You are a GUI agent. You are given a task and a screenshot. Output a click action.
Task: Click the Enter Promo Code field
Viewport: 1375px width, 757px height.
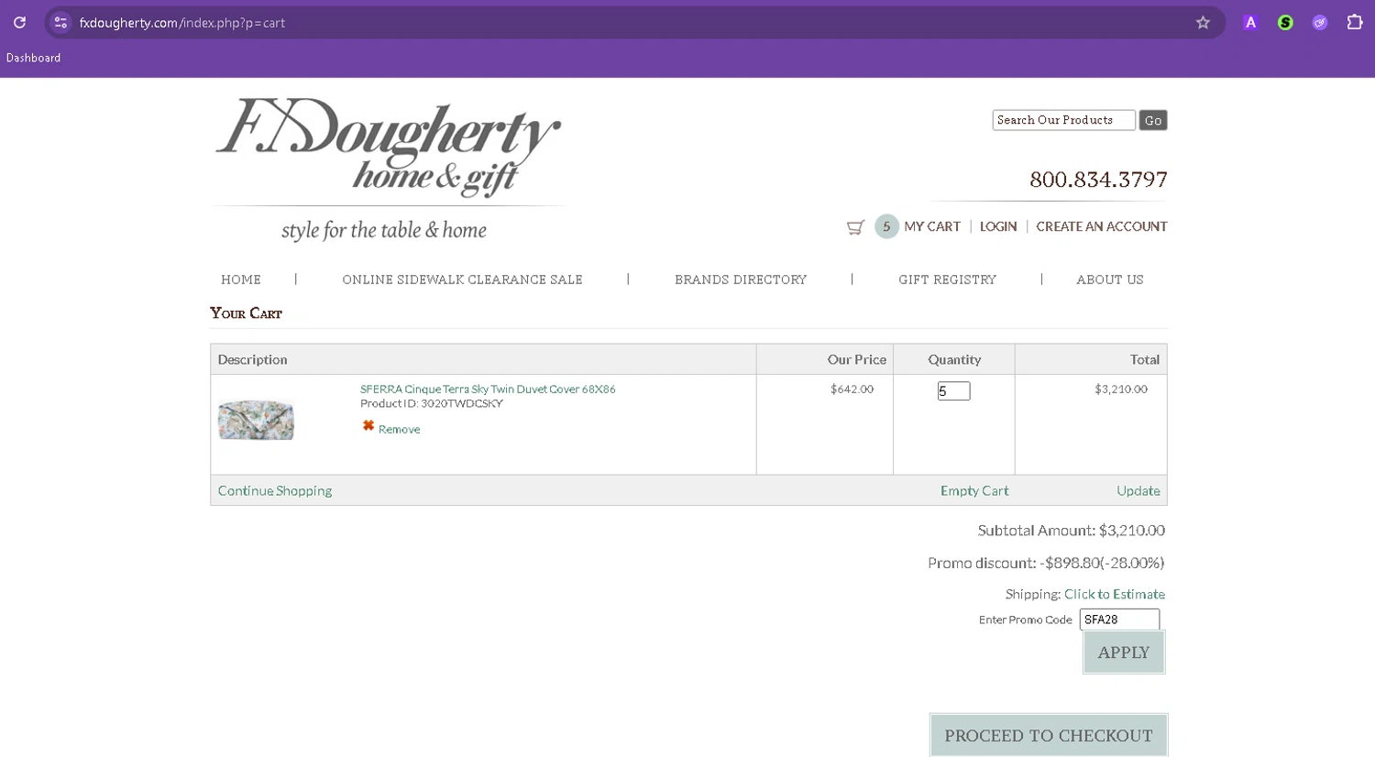pyautogui.click(x=1119, y=620)
